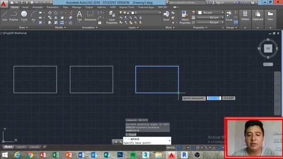Activate the Stretch tool in Modify panel
Viewport: 283px width, 159px height.
tap(50, 23)
